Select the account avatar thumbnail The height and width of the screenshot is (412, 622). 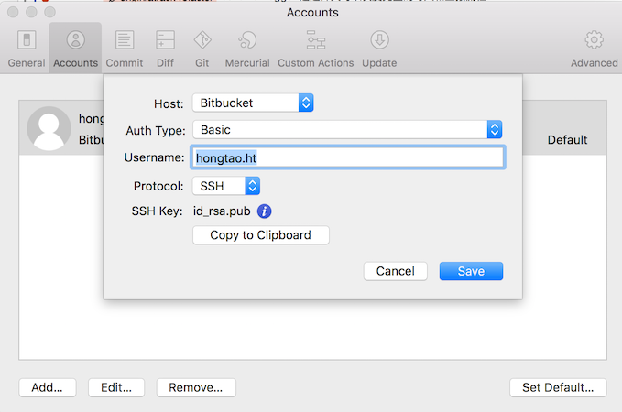(x=49, y=128)
